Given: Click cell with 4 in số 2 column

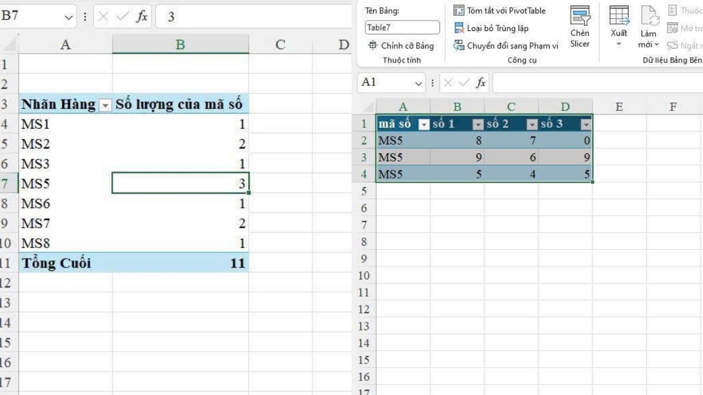Looking at the screenshot, I should point(511,174).
